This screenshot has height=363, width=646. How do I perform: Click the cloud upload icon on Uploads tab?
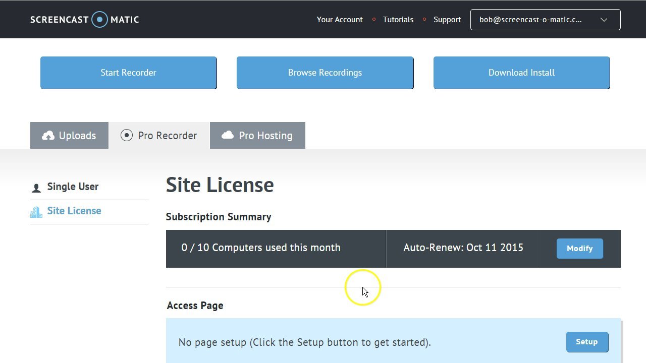[x=48, y=136]
